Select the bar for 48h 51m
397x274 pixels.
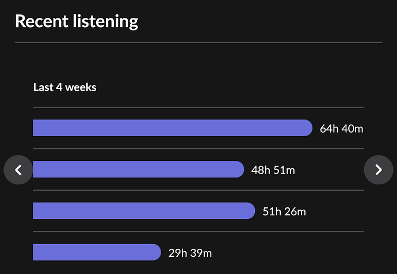coord(138,169)
